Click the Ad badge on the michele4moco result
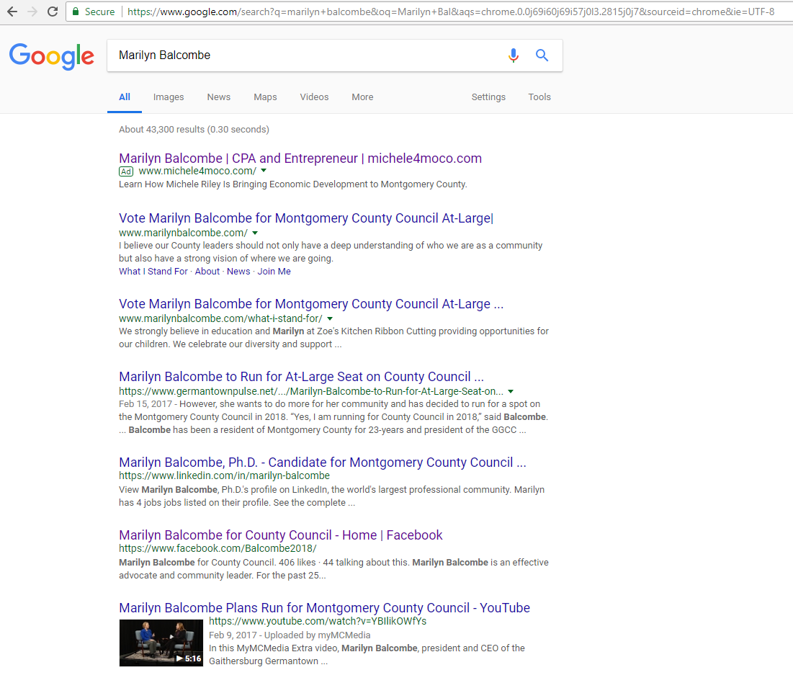 tap(127, 171)
